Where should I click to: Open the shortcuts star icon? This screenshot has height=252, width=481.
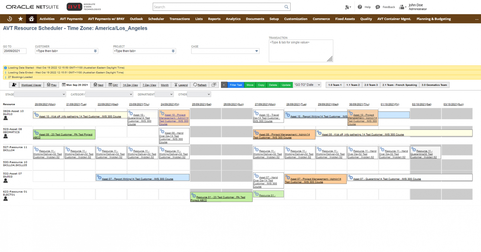pos(20,19)
